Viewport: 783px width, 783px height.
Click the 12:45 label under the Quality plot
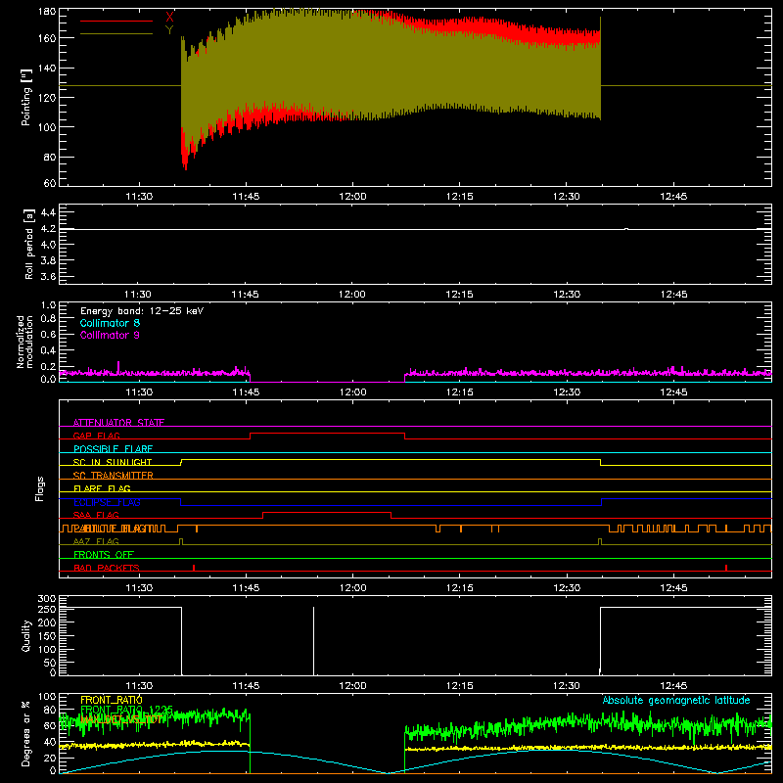pyautogui.click(x=673, y=686)
